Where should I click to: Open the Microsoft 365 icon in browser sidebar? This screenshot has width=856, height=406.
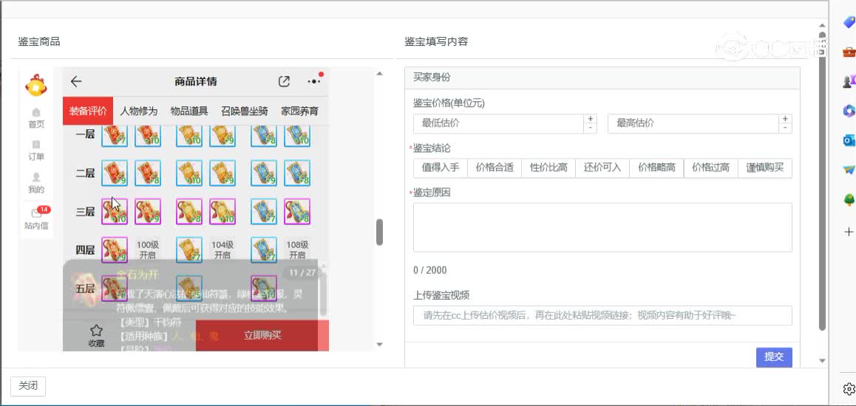[849, 111]
